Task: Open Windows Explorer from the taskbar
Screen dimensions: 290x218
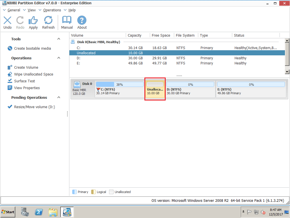Action: [53, 212]
